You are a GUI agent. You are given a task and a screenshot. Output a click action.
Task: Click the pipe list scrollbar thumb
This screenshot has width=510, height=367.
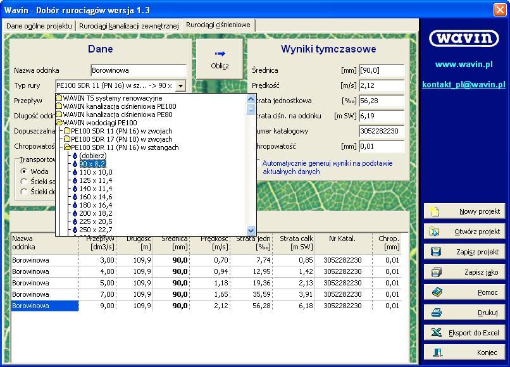251,109
